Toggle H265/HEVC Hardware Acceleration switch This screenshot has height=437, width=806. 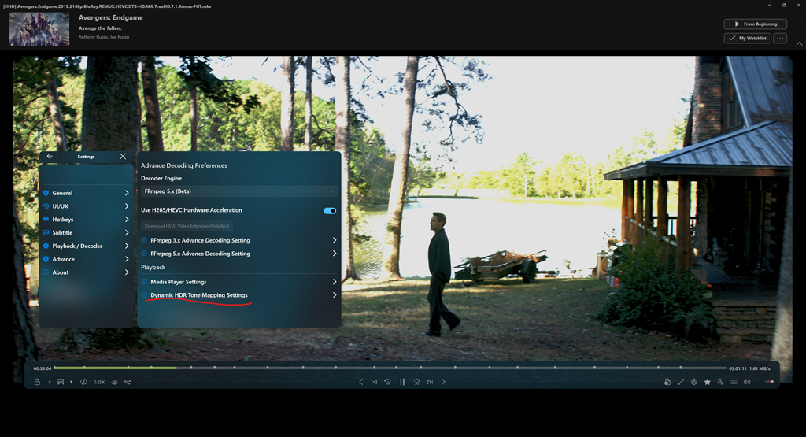[330, 211]
